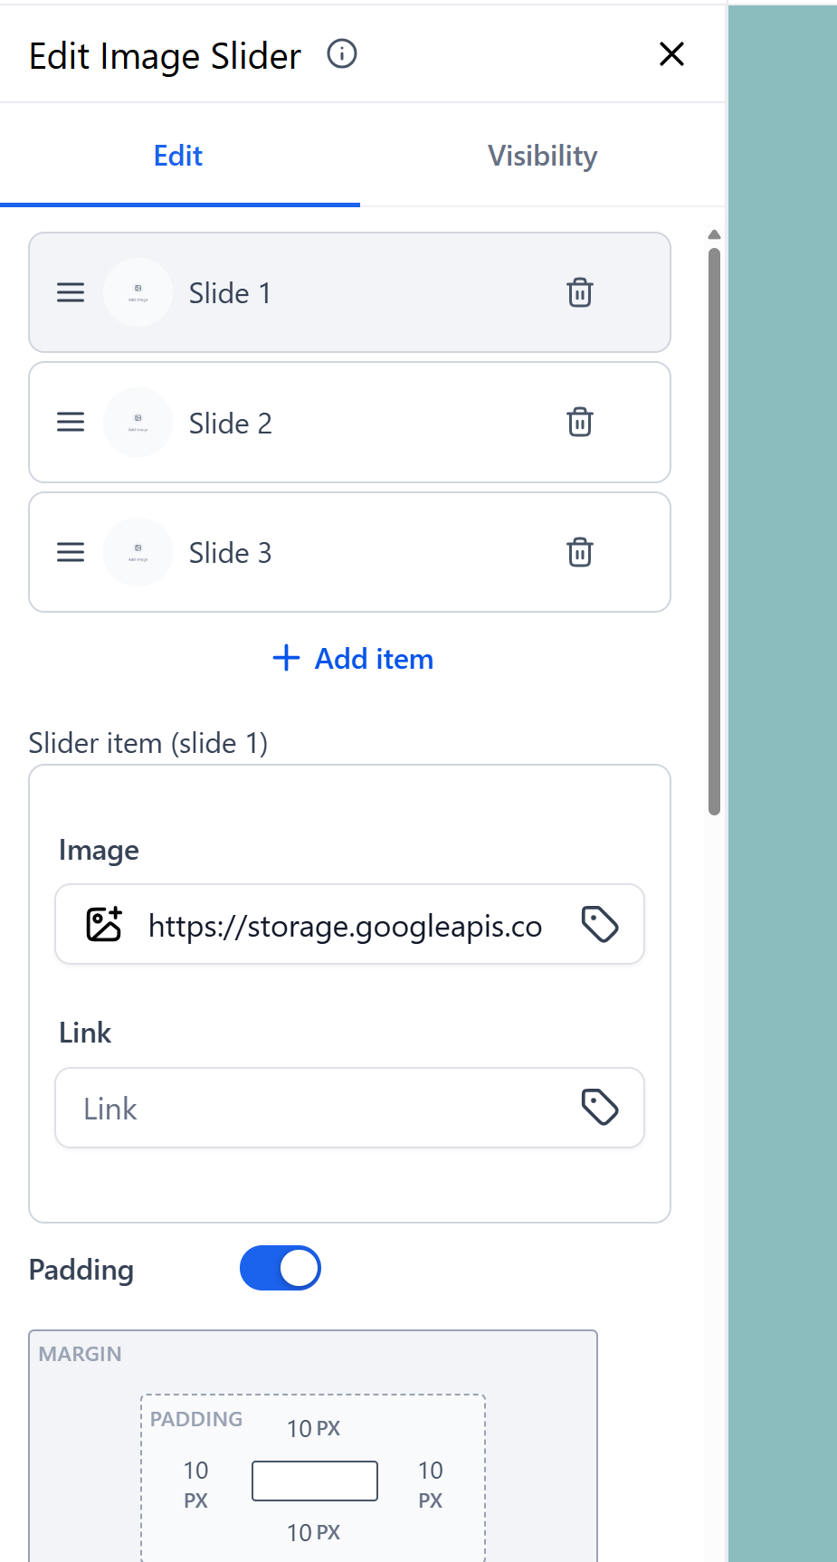This screenshot has height=1562, width=837.
Task: Open dynamic tag picker for the Link field
Action: click(x=600, y=1107)
